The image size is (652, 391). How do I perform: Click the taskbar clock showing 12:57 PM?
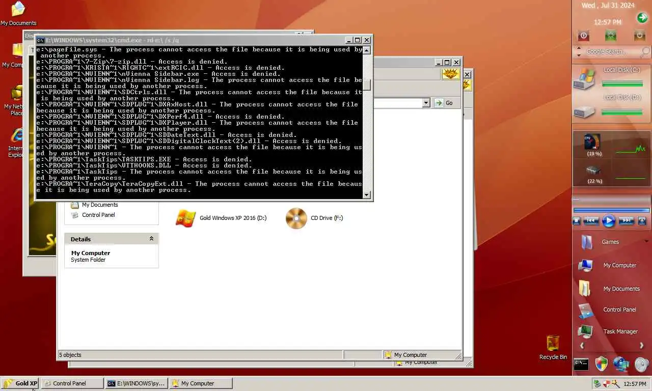(x=635, y=384)
